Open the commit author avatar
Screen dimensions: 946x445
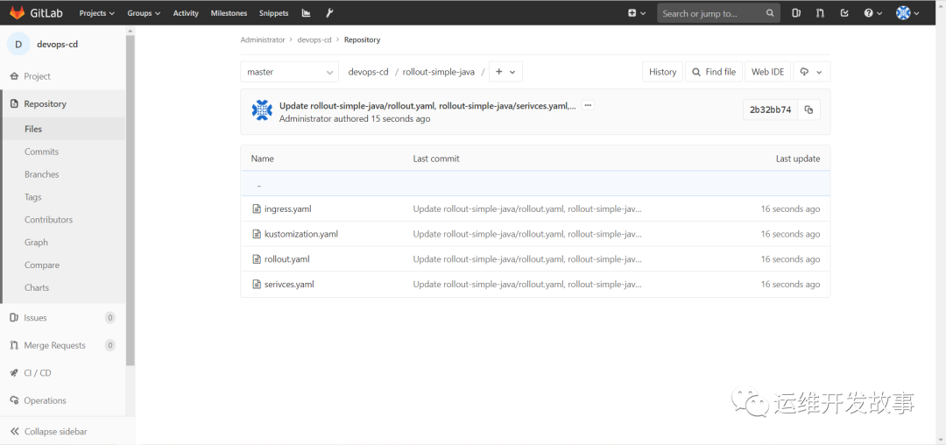coord(262,109)
